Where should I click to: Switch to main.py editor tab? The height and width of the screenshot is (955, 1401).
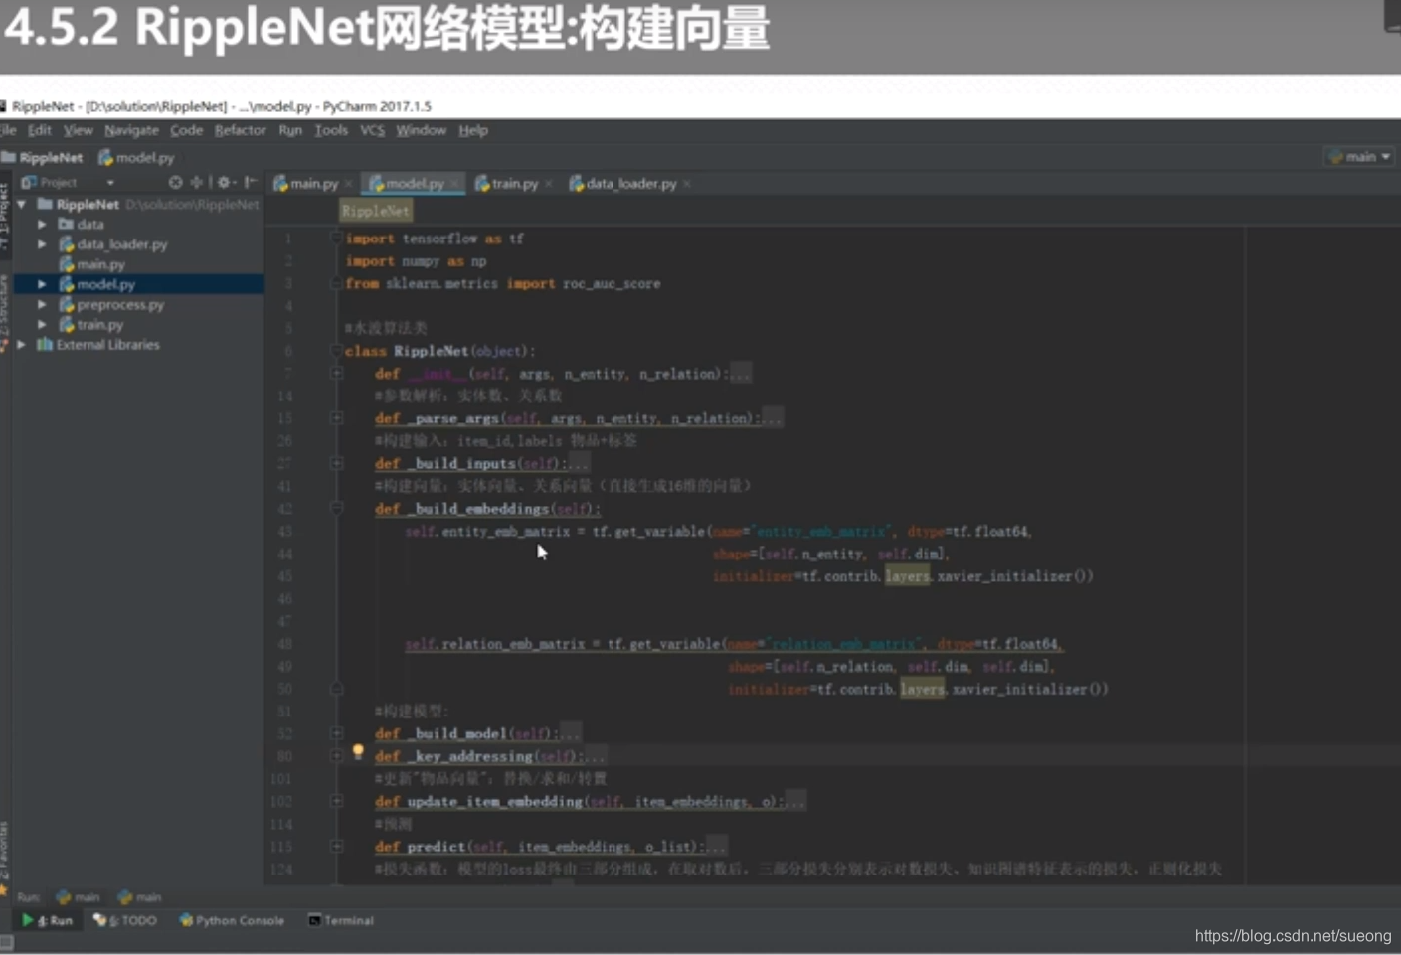[x=313, y=183]
